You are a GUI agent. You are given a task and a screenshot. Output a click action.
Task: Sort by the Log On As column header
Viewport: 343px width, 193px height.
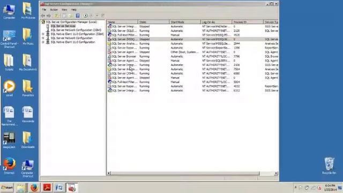click(216, 22)
